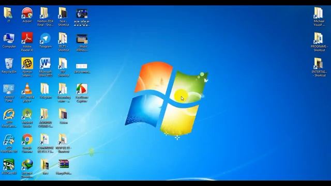This screenshot has height=186, width=331.
Task: Select the HarryPott WinRAR archive
Action: 64,167
